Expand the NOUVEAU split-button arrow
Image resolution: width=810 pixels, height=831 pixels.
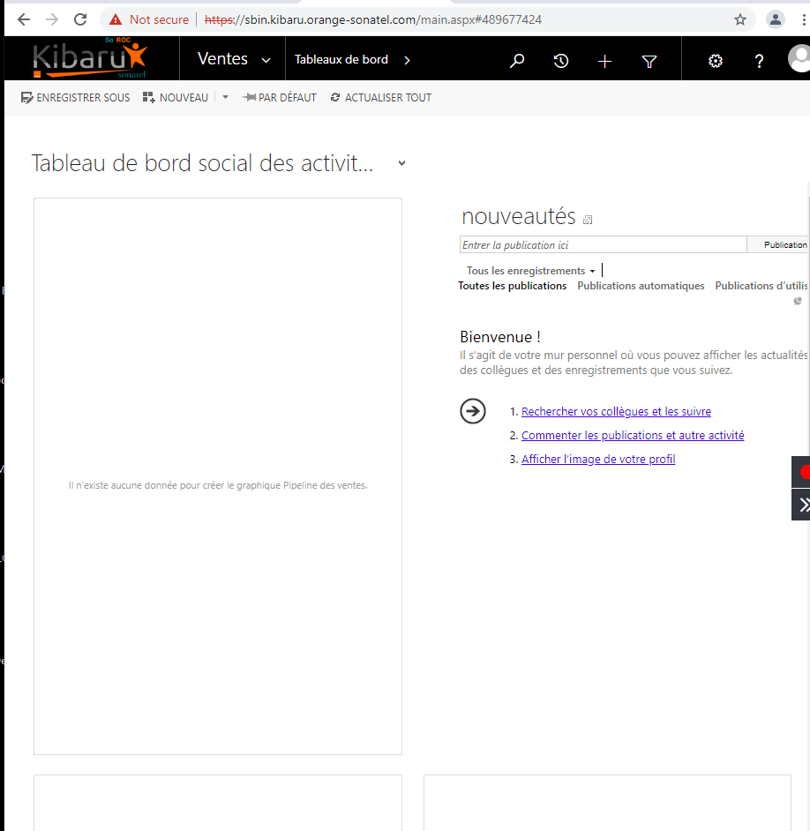[225, 98]
